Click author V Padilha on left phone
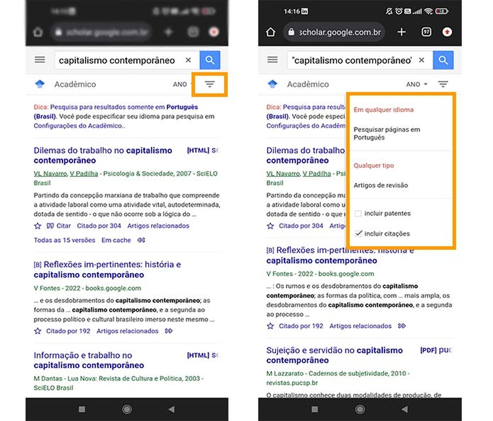This screenshot has width=493, height=421. coord(84,173)
